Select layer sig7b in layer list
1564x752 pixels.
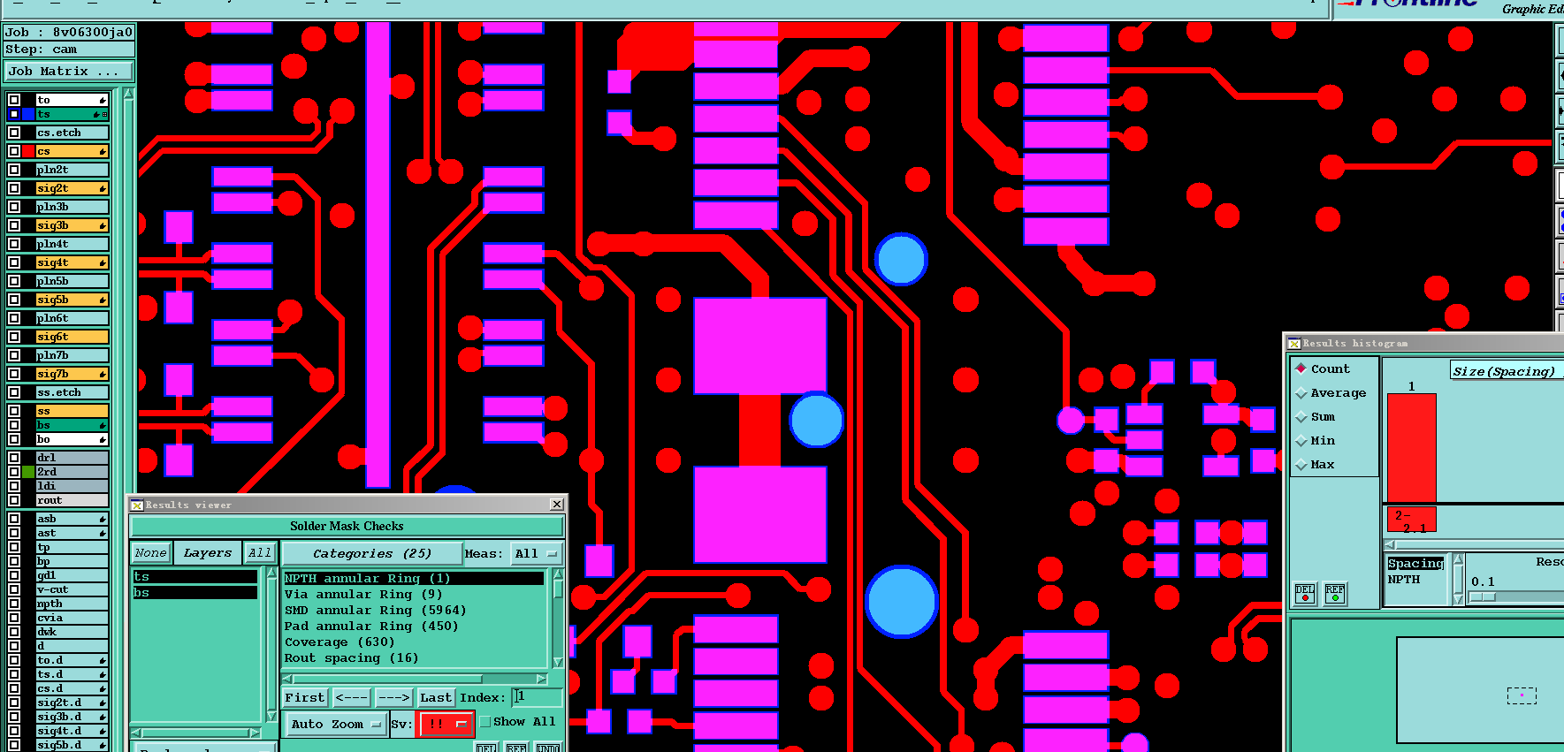pos(72,374)
